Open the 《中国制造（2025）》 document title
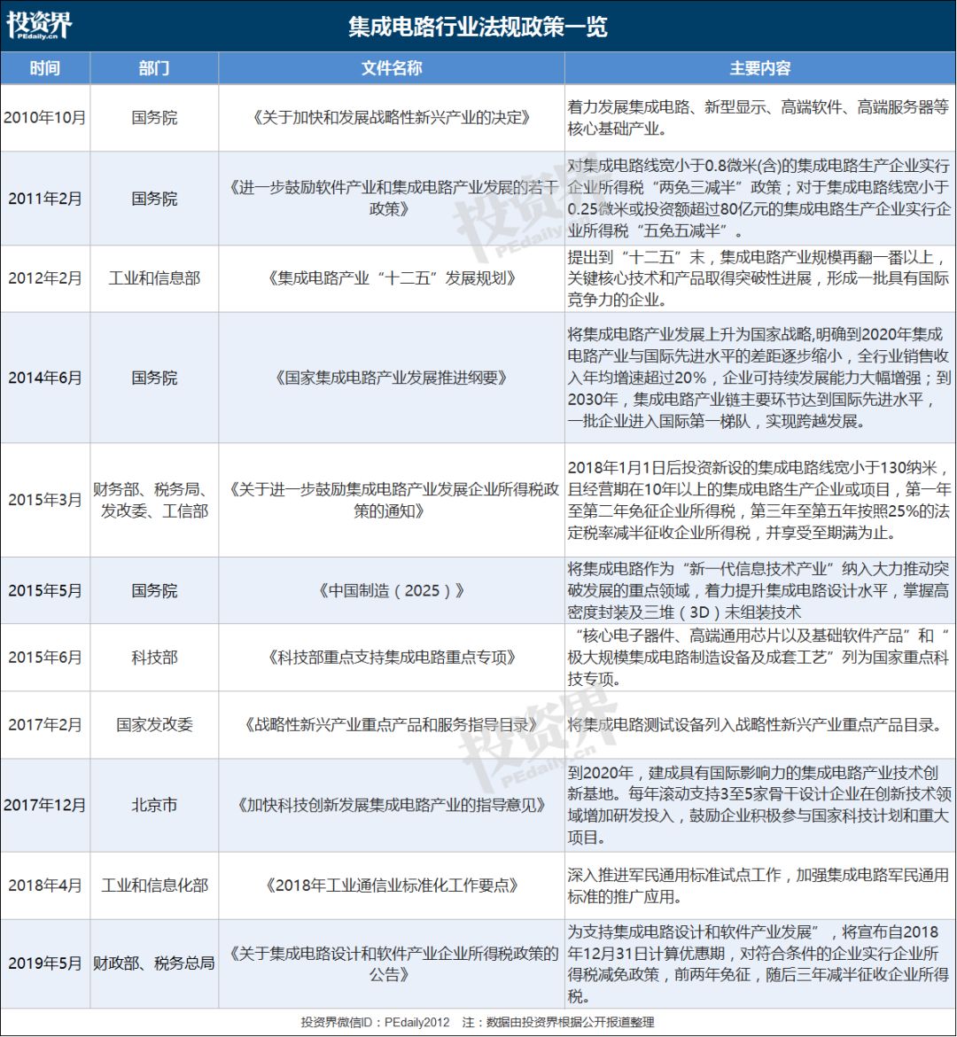 [391, 591]
